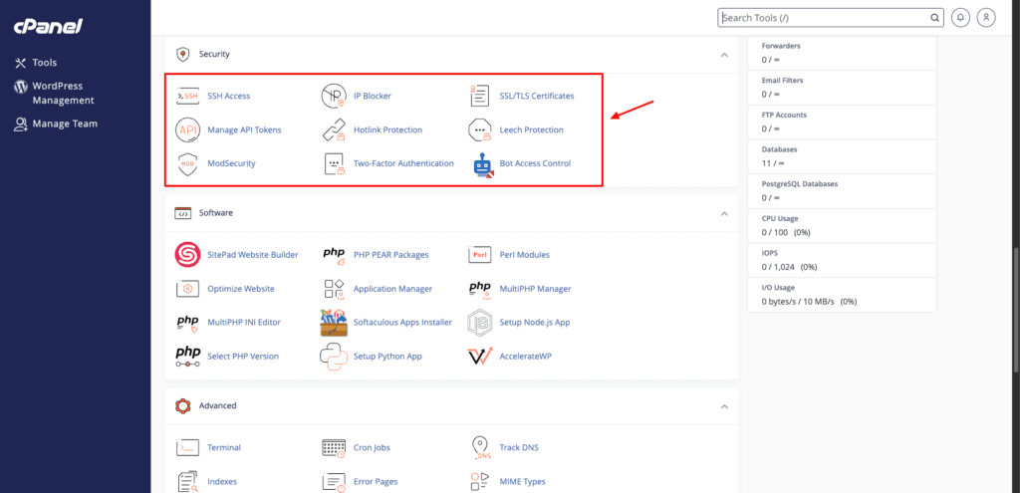This screenshot has width=1020, height=493.
Task: Click the SSH Access terminal icon
Action: 187,96
